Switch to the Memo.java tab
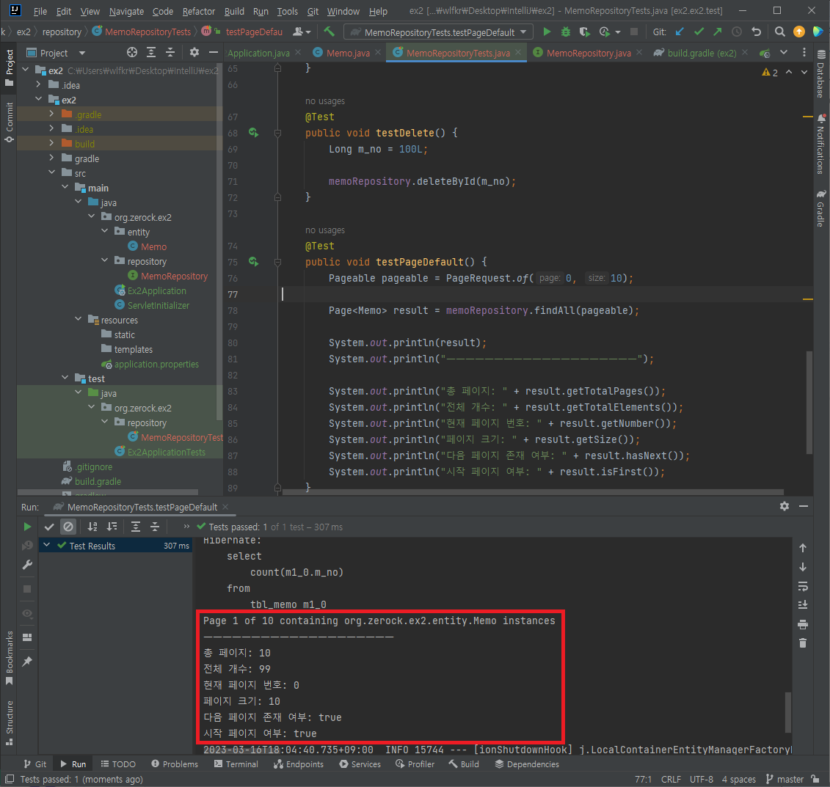Image resolution: width=830 pixels, height=787 pixels. click(348, 53)
